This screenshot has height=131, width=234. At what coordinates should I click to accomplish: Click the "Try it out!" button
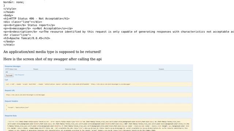click(x=9, y=75)
